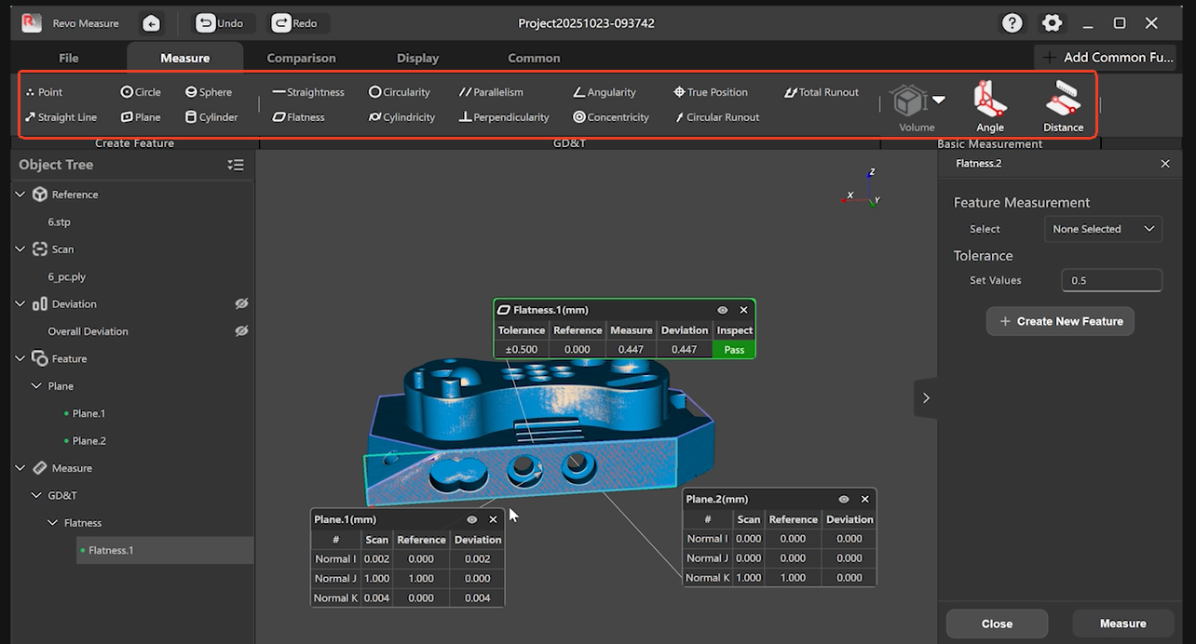Open the None Selected feature dropdown

1103,229
